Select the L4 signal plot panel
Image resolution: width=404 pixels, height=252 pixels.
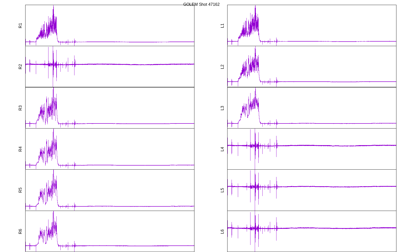tap(312, 149)
